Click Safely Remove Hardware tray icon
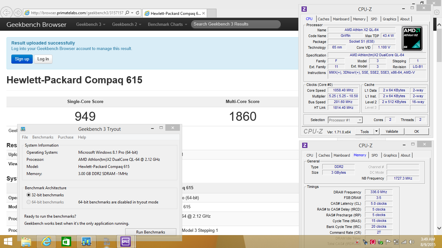The image size is (442, 248). [x=381, y=242]
